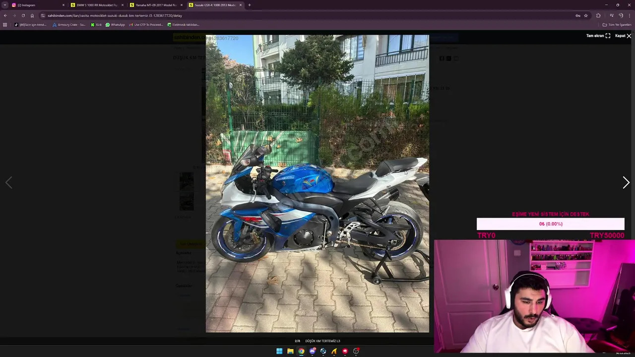
Task: Open media controls icon in toolbar
Action: (x=612, y=15)
